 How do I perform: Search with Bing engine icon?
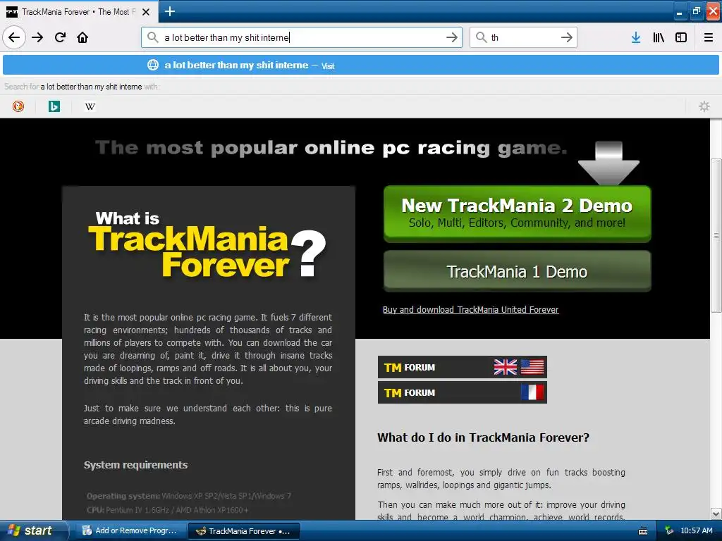pos(54,106)
